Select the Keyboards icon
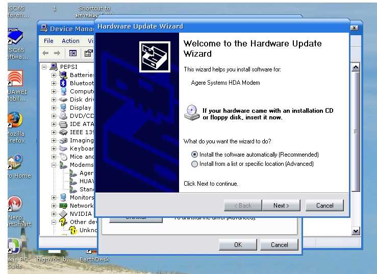The image size is (377, 274). pyautogui.click(x=63, y=148)
